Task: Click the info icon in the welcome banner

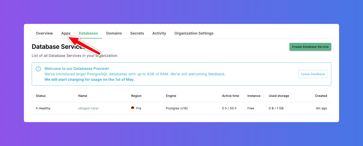Action: 38,69
